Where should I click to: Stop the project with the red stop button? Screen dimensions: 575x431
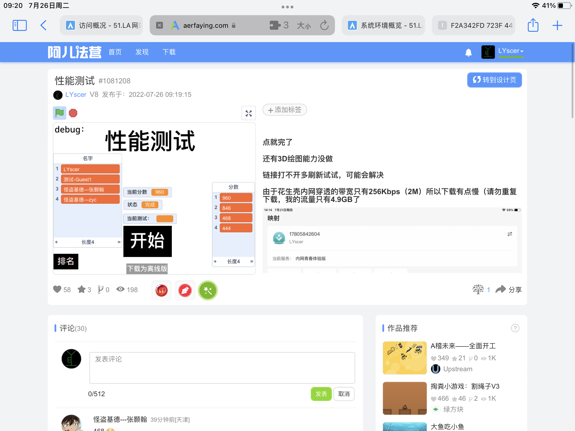click(73, 113)
